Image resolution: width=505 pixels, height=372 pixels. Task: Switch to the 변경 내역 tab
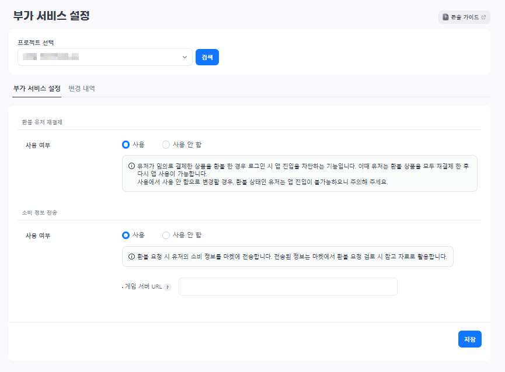(82, 89)
